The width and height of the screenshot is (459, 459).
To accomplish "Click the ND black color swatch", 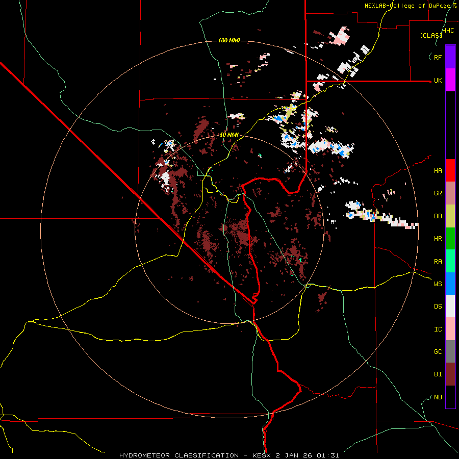I will [x=450, y=397].
